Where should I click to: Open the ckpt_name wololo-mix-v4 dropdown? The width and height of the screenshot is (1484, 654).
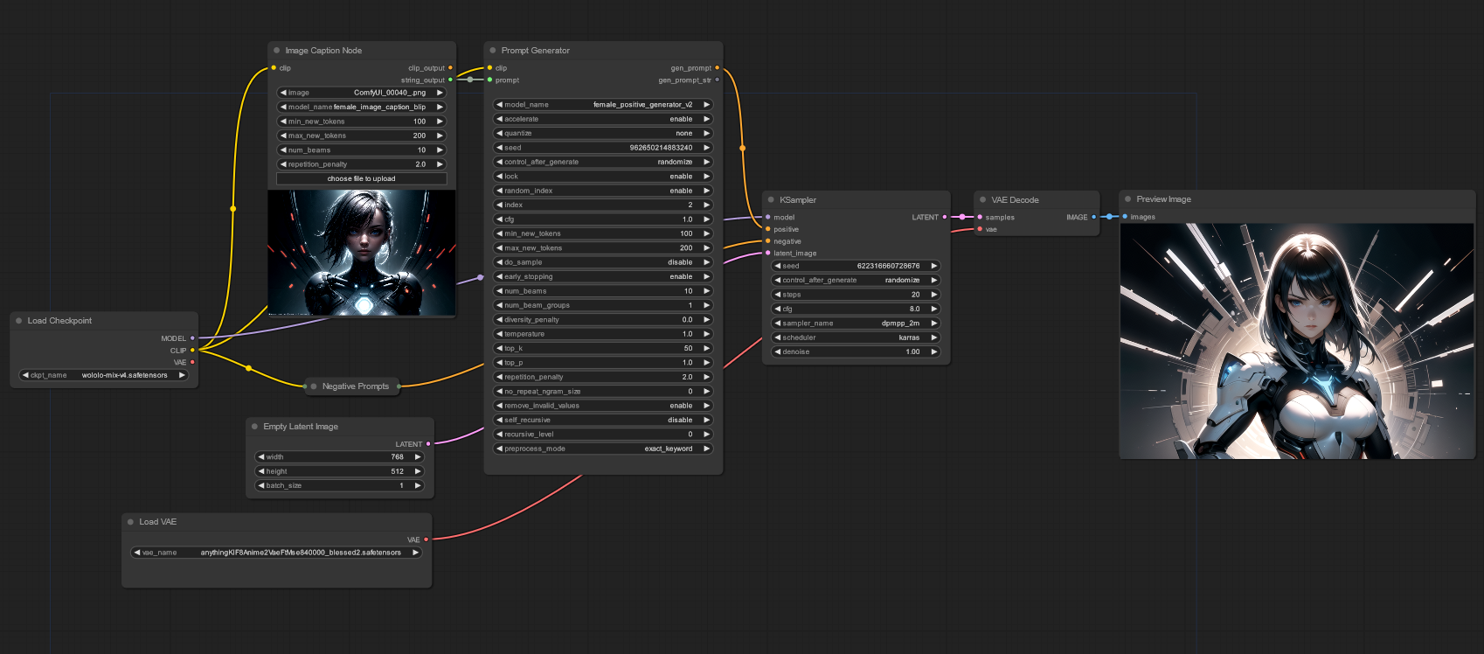(104, 375)
